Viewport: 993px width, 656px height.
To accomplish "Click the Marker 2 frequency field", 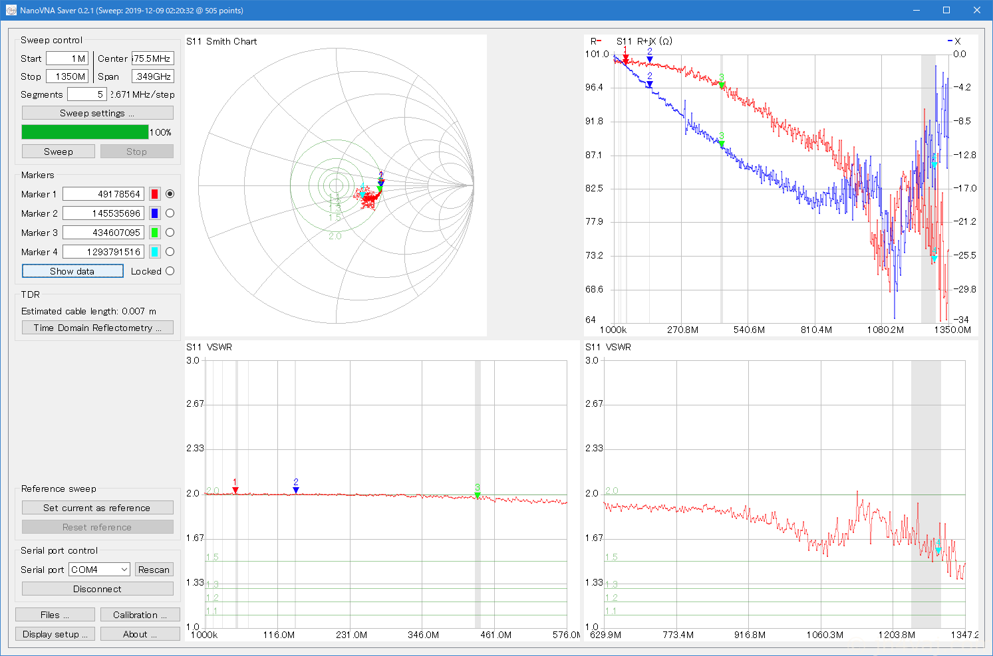I will tap(103, 213).
